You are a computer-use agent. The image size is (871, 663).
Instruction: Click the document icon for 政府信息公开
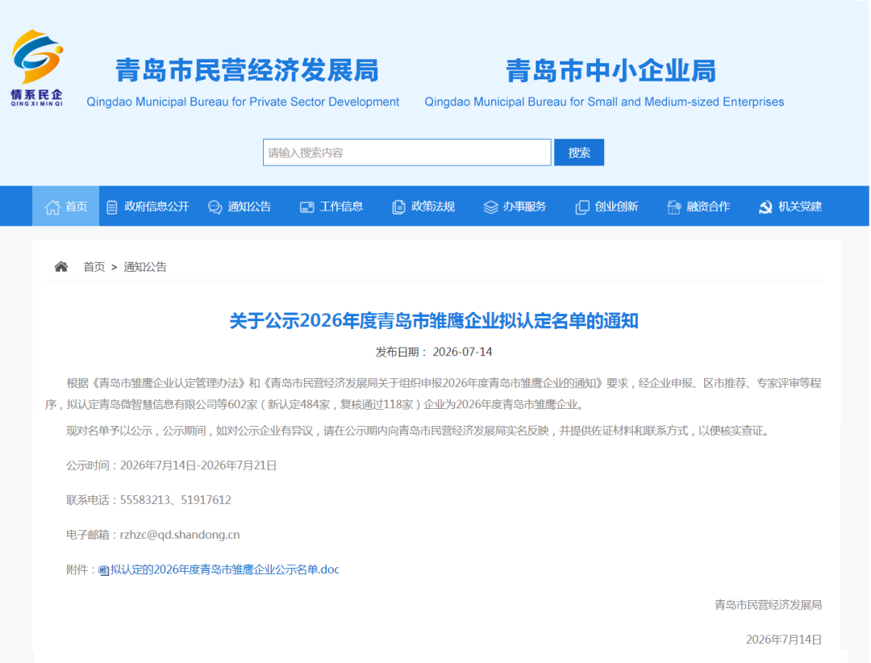coord(111,207)
